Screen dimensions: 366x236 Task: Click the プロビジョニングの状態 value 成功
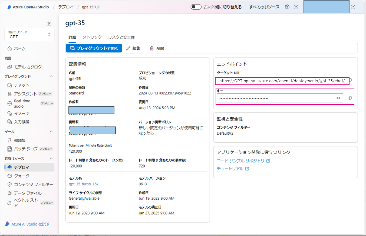143,78
